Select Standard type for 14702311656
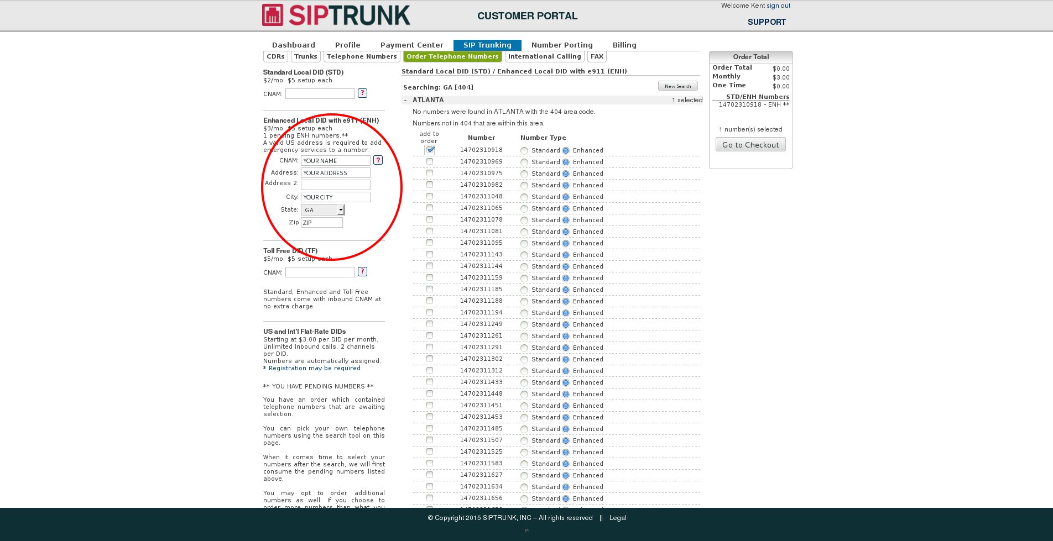This screenshot has width=1053, height=541. click(x=524, y=499)
